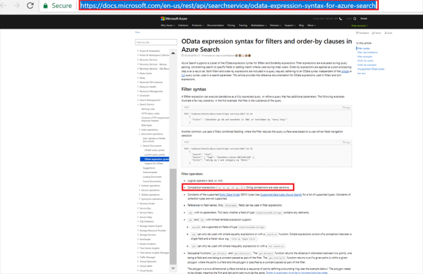423x274 pixels.
Task: Open the More dropdown menu
Action: click(312, 25)
